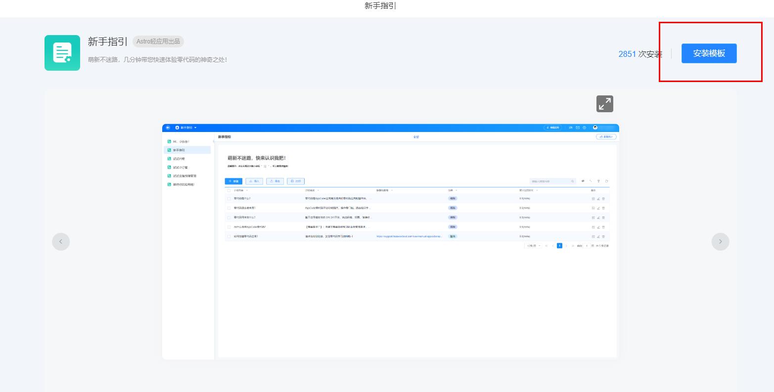
Task: Click the print icon button in the toolbar
Action: point(295,181)
